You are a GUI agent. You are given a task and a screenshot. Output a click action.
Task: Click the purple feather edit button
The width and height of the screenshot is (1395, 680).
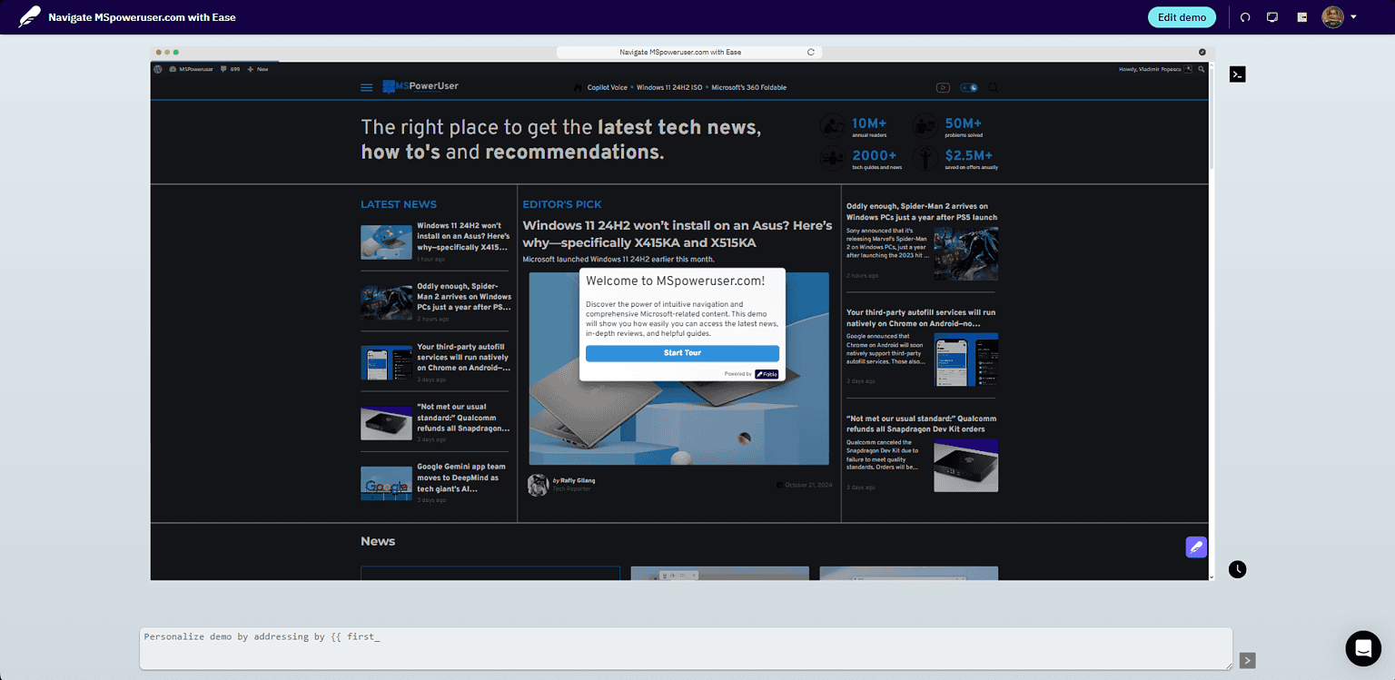[1196, 547]
